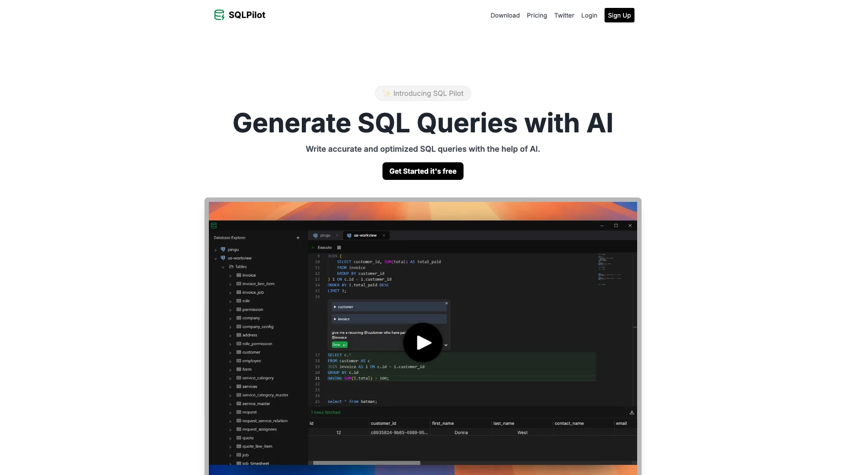This screenshot has width=846, height=475.
Task: Open the Login page
Action: (589, 15)
